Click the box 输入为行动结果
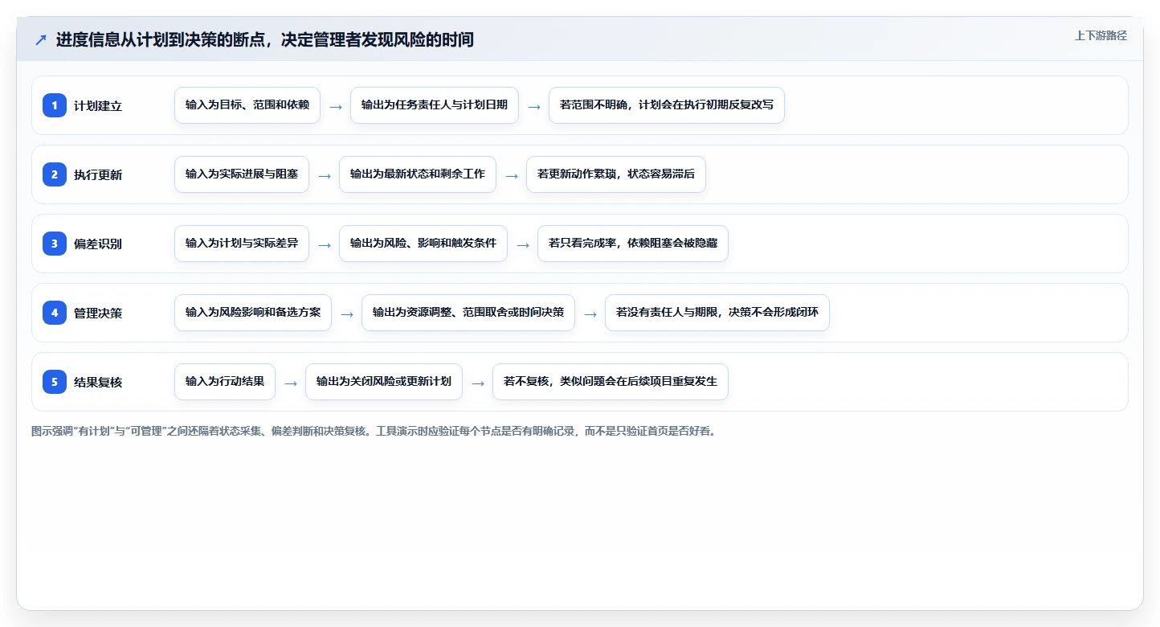Viewport: 1160px width, 627px height. coord(225,382)
